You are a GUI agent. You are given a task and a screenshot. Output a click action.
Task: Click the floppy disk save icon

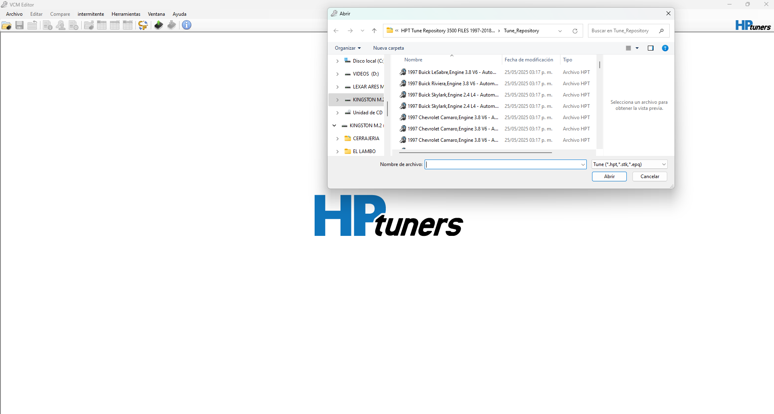pos(19,25)
